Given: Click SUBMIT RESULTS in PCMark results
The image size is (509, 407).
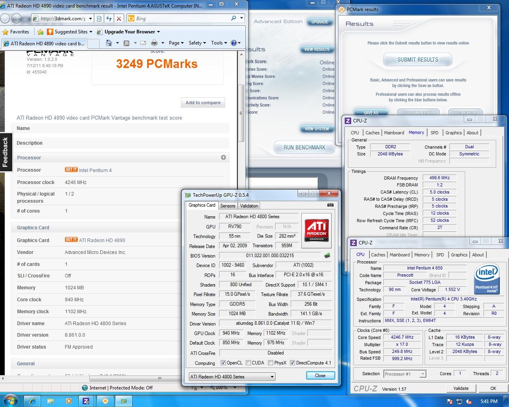Looking at the screenshot, I should (418, 60).
